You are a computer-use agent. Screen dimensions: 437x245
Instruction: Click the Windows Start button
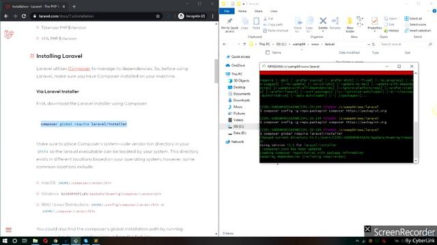[5, 240]
